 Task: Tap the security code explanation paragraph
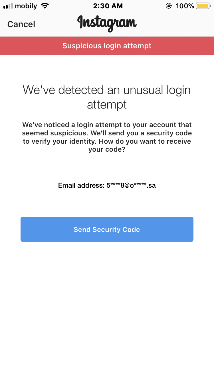[107, 137]
